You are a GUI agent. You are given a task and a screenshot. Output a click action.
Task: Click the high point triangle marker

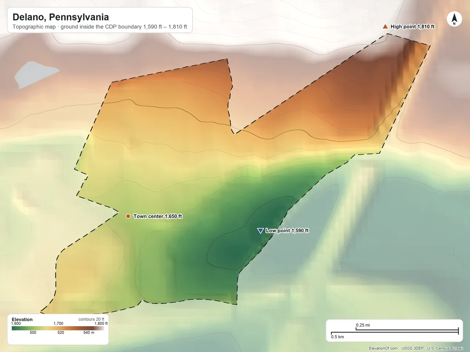click(x=385, y=27)
